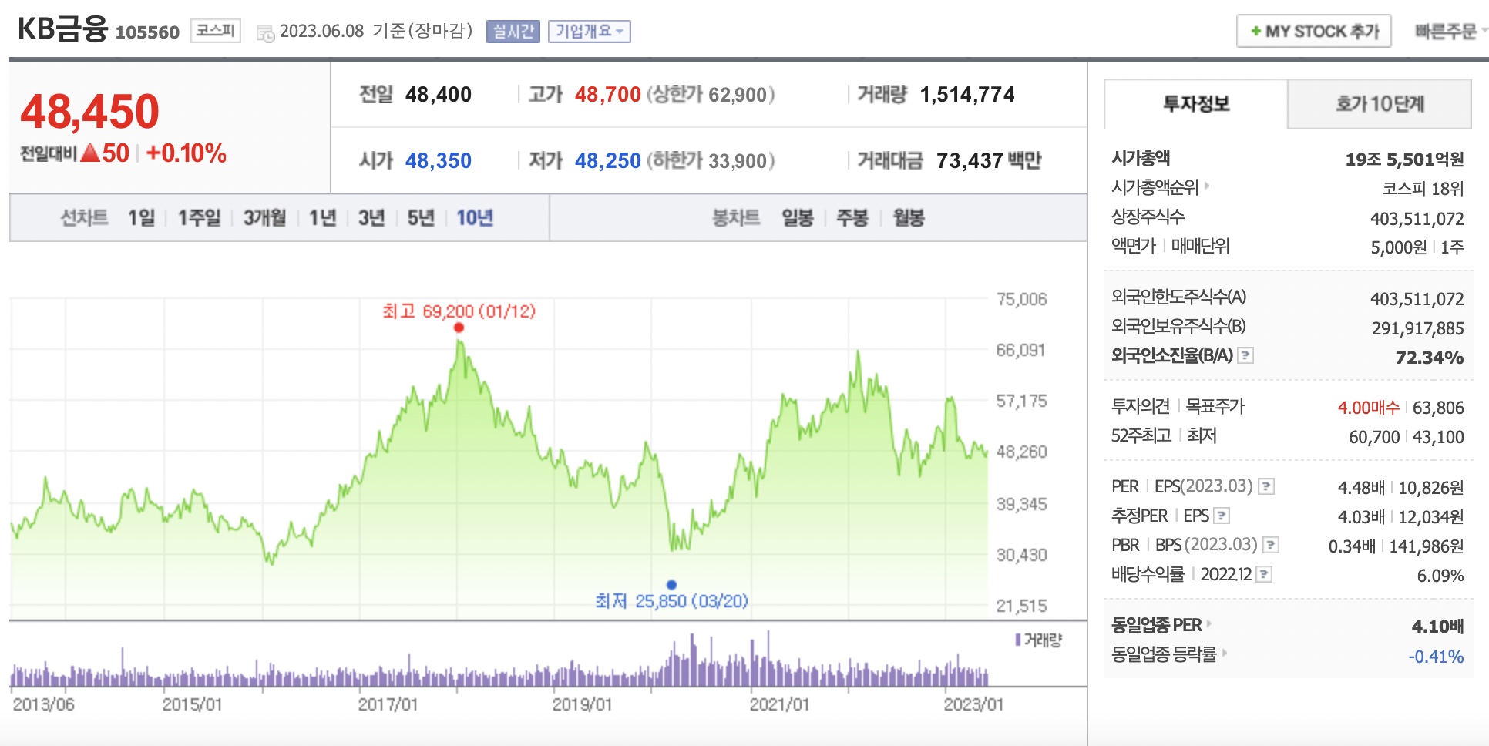Viewport: 1489px width, 746px height.
Task: Click the red 최고 marker dot on chart
Action: pos(459,328)
